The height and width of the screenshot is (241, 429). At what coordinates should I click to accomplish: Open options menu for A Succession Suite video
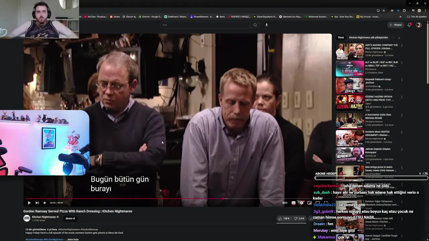(402, 115)
